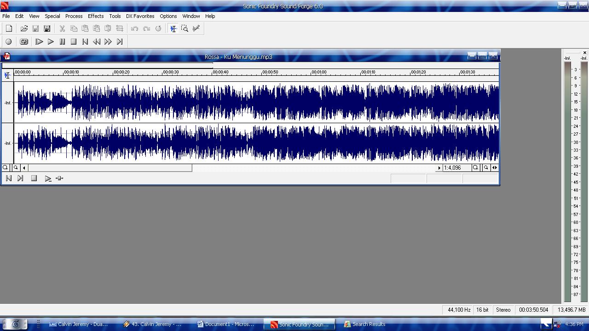Click the 16 bit status field

point(482,310)
